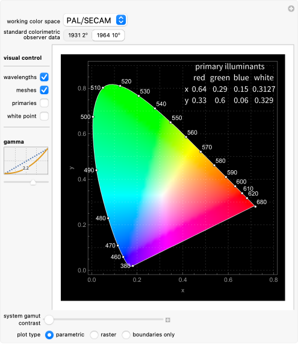The height and width of the screenshot is (344, 298).
Task: Click the 380 wavelength label
Action: point(125,266)
